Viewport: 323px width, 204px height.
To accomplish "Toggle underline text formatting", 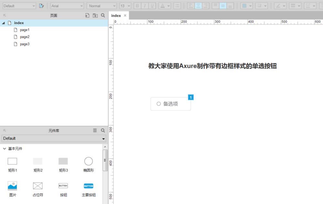I will pos(152,6).
